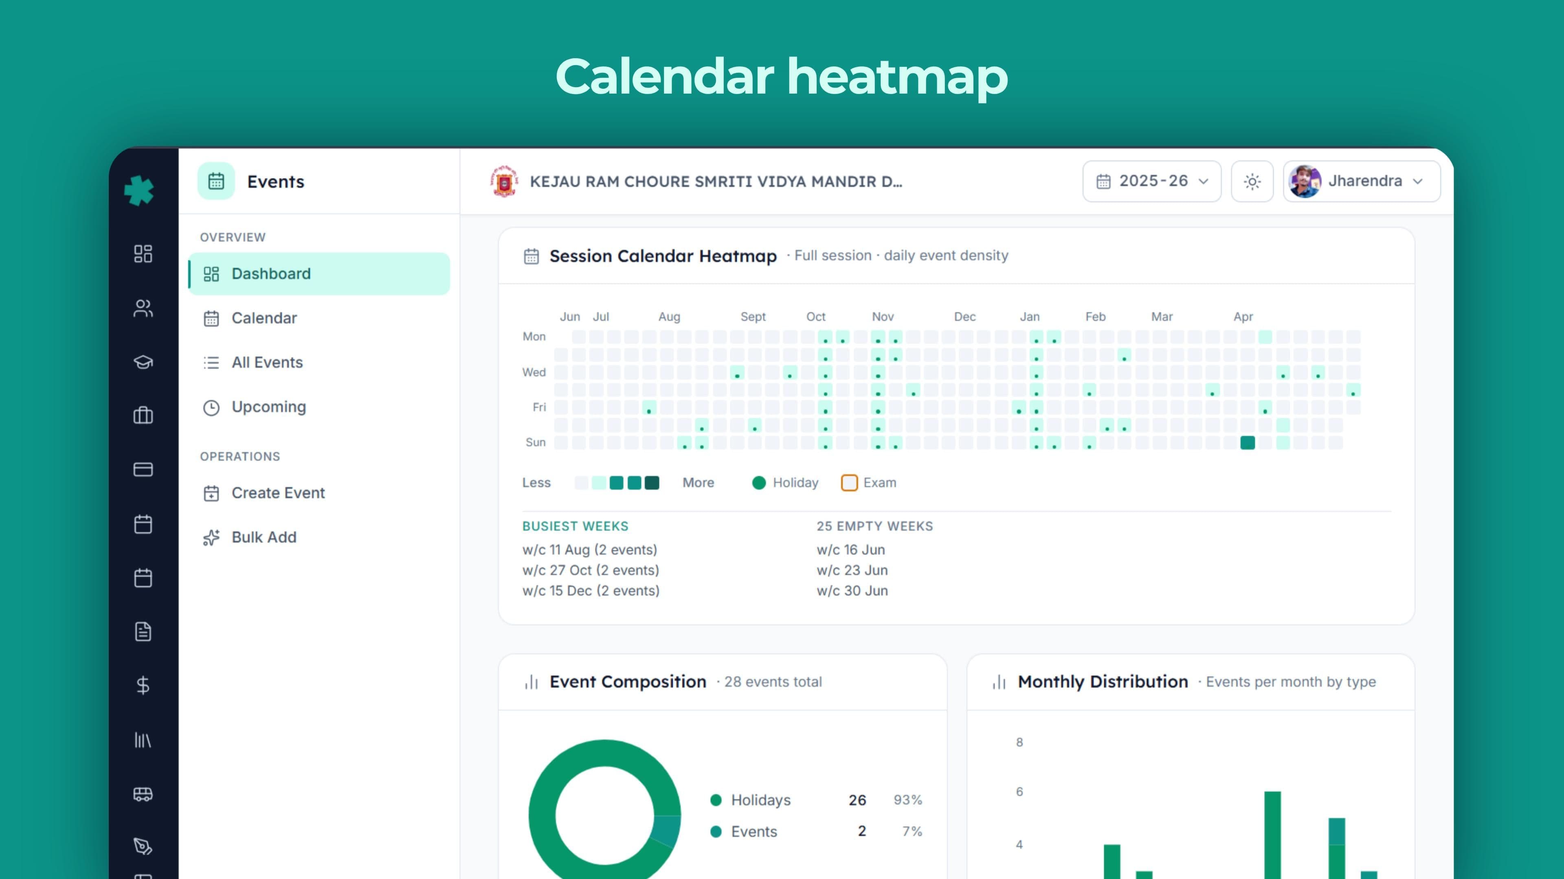Image resolution: width=1564 pixels, height=879 pixels.
Task: Click the green asterisk app logo
Action: point(139,190)
